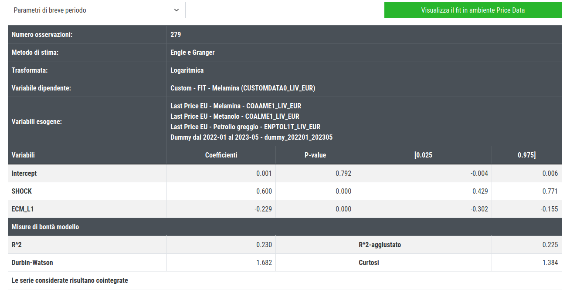
Task: Click 'Last Price EU - Metanolo' exogenous variable
Action: 235,116
